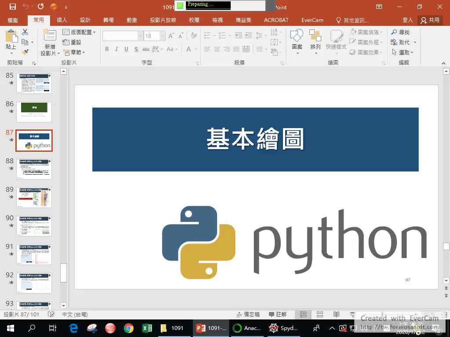
Task: Collapse the ribbon with the chevron
Action: 443,63
